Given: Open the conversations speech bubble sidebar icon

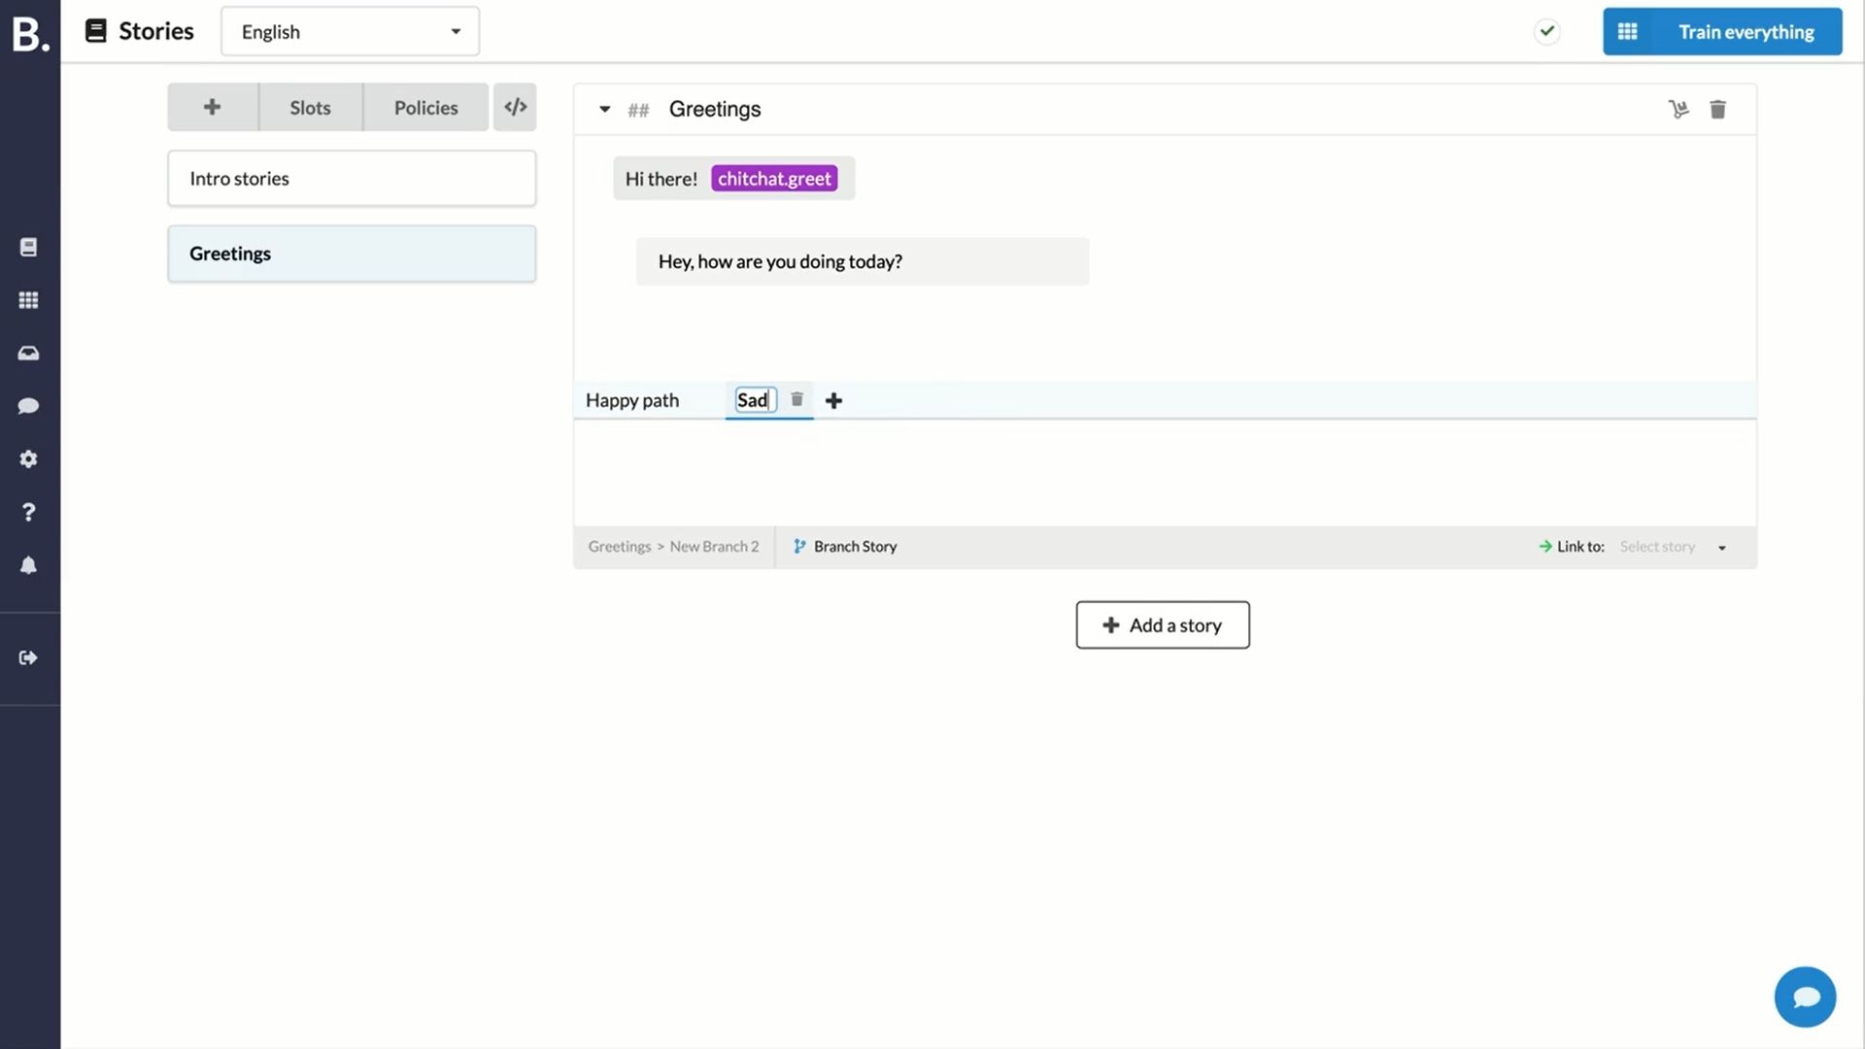Looking at the screenshot, I should (x=28, y=406).
